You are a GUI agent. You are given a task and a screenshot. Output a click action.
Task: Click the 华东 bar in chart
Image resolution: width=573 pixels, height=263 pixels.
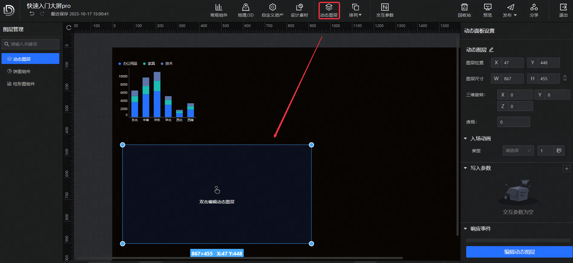(157, 94)
